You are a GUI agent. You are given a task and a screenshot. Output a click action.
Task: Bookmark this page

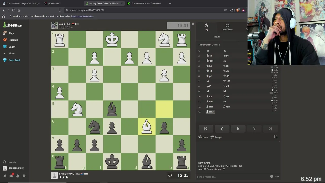(x=60, y=10)
